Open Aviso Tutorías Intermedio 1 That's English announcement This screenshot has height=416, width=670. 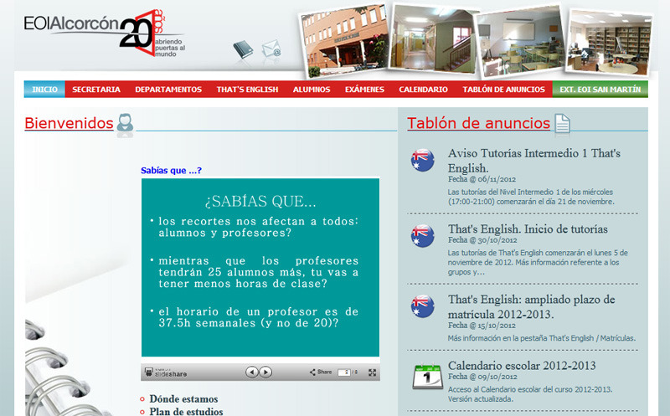click(533, 161)
